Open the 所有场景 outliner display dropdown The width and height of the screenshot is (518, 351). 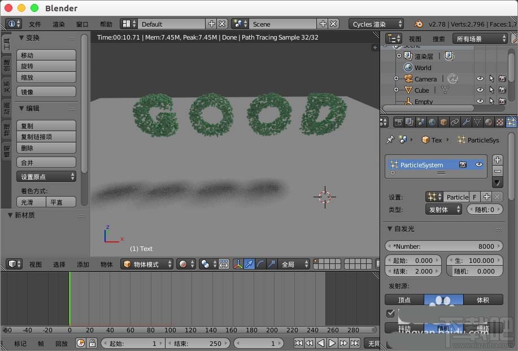[480, 38]
